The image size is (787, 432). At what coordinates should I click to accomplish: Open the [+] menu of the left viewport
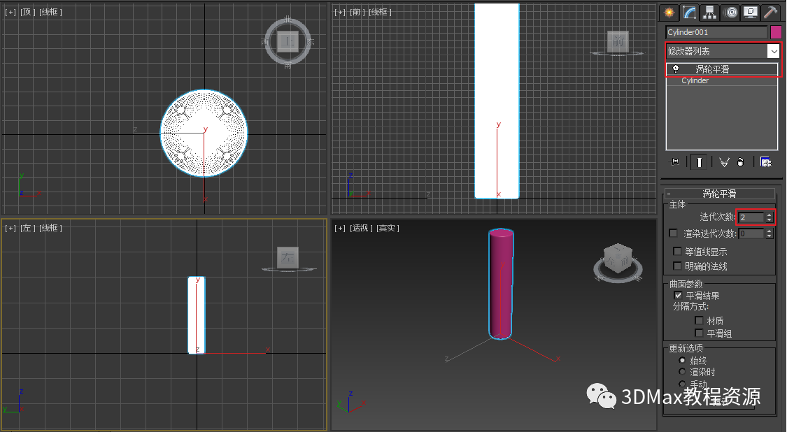[10, 229]
